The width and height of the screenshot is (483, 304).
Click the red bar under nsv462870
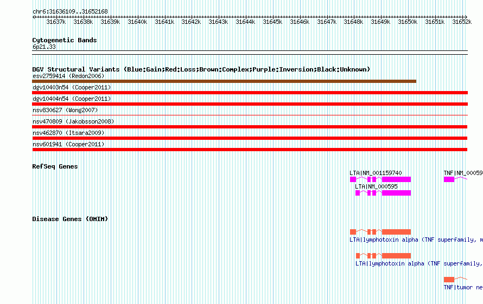point(250,138)
